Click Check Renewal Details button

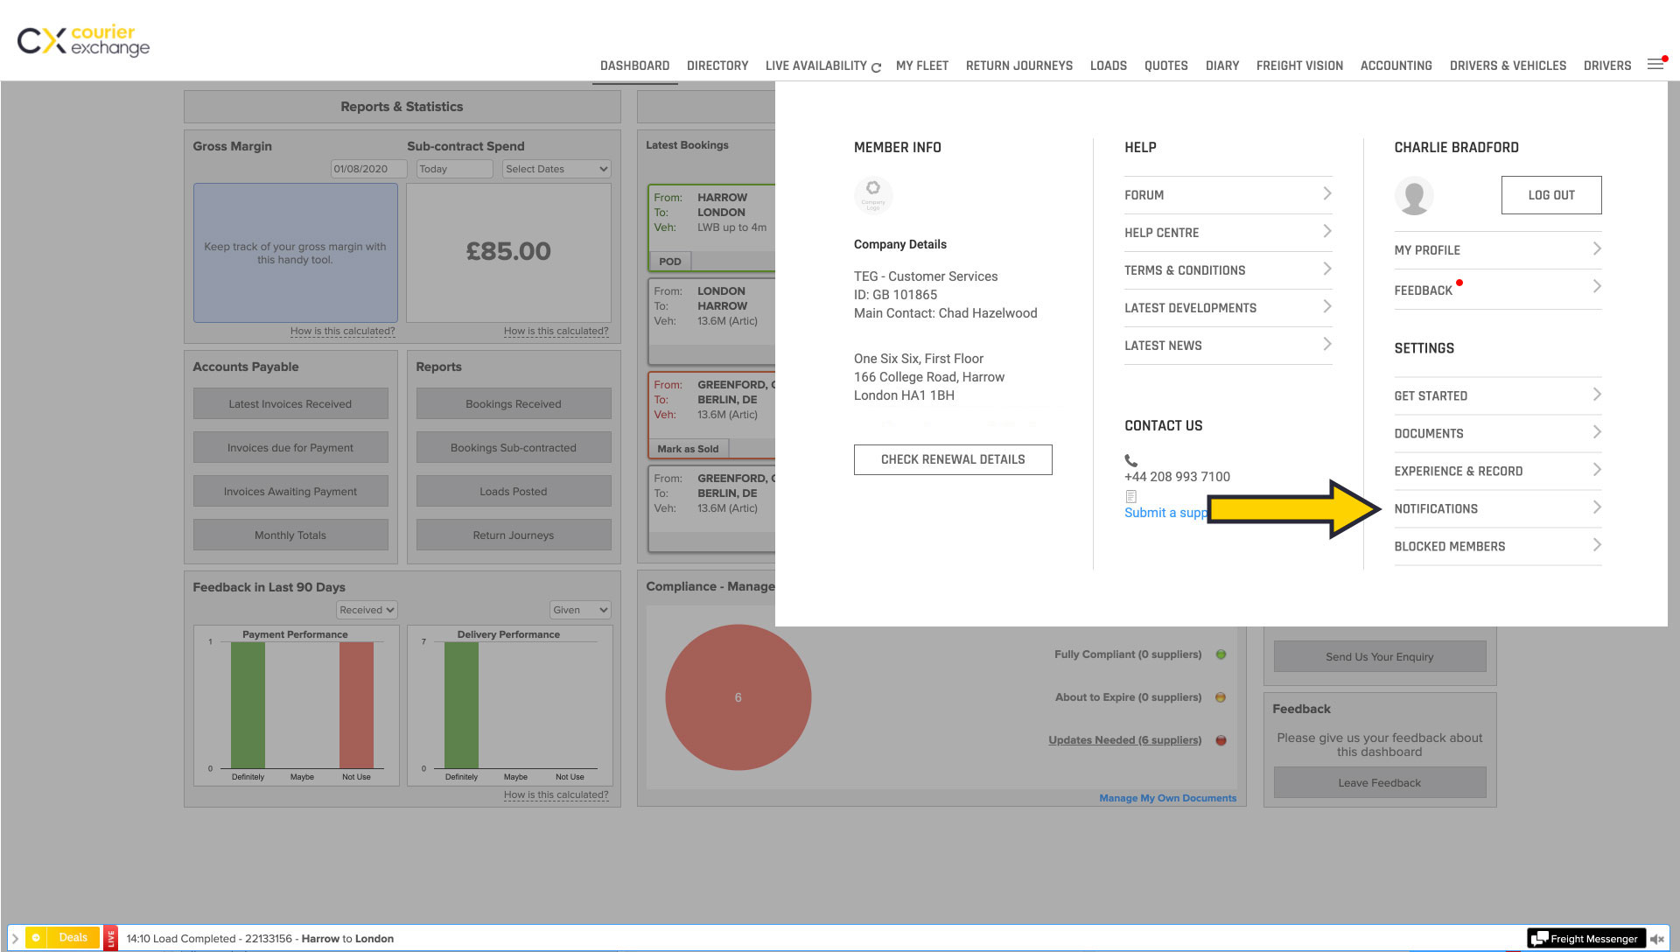pos(953,459)
